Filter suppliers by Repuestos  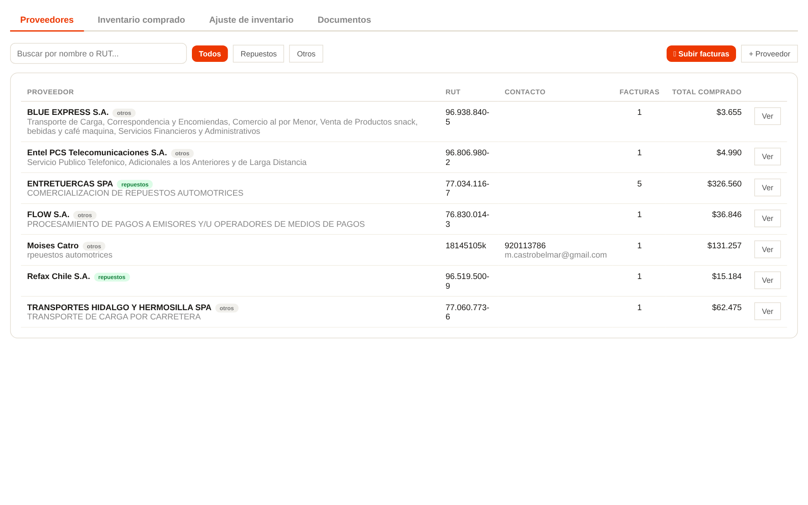258,54
